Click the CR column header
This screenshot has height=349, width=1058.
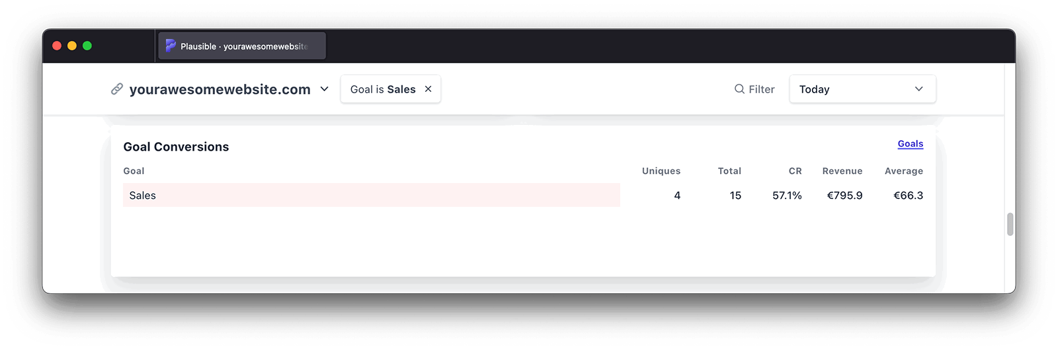pos(795,171)
